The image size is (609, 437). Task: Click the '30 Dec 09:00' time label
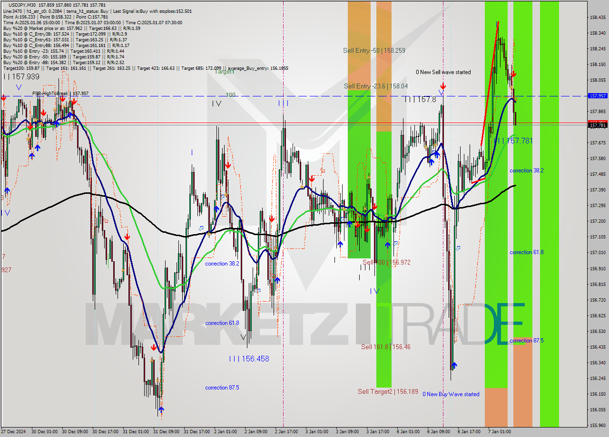coord(75,432)
